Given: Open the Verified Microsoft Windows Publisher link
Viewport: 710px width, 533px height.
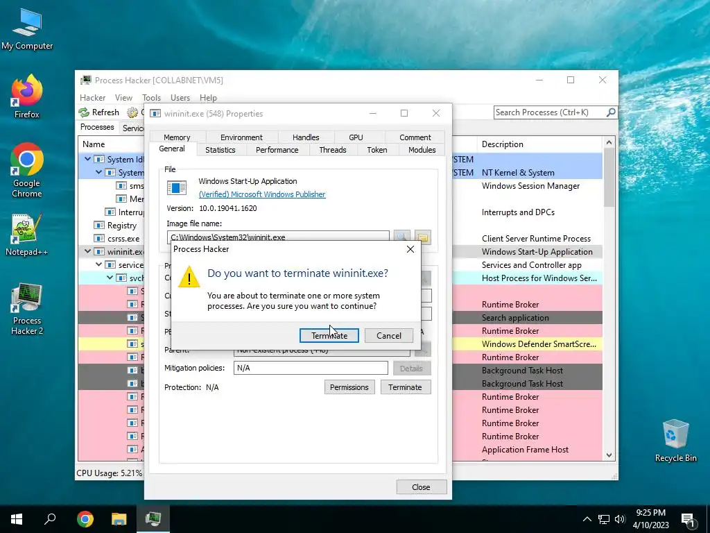Looking at the screenshot, I should (x=262, y=194).
